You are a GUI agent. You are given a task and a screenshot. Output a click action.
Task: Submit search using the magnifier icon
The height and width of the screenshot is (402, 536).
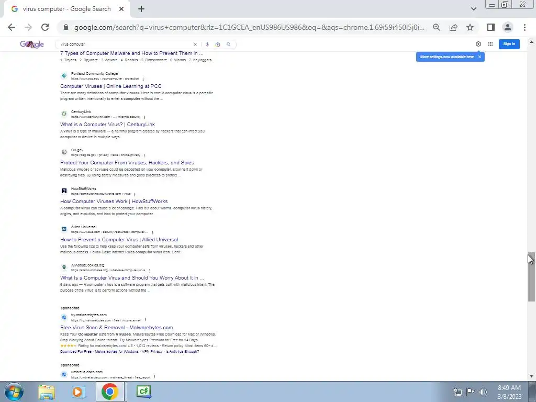pos(229,44)
